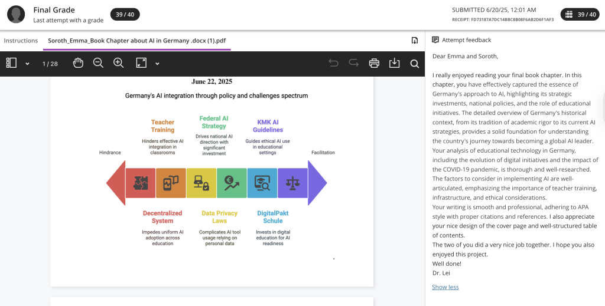Search within the PDF document
The width and height of the screenshot is (605, 306).
pyautogui.click(x=414, y=63)
